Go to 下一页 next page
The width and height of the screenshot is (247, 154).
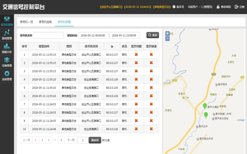71,140
